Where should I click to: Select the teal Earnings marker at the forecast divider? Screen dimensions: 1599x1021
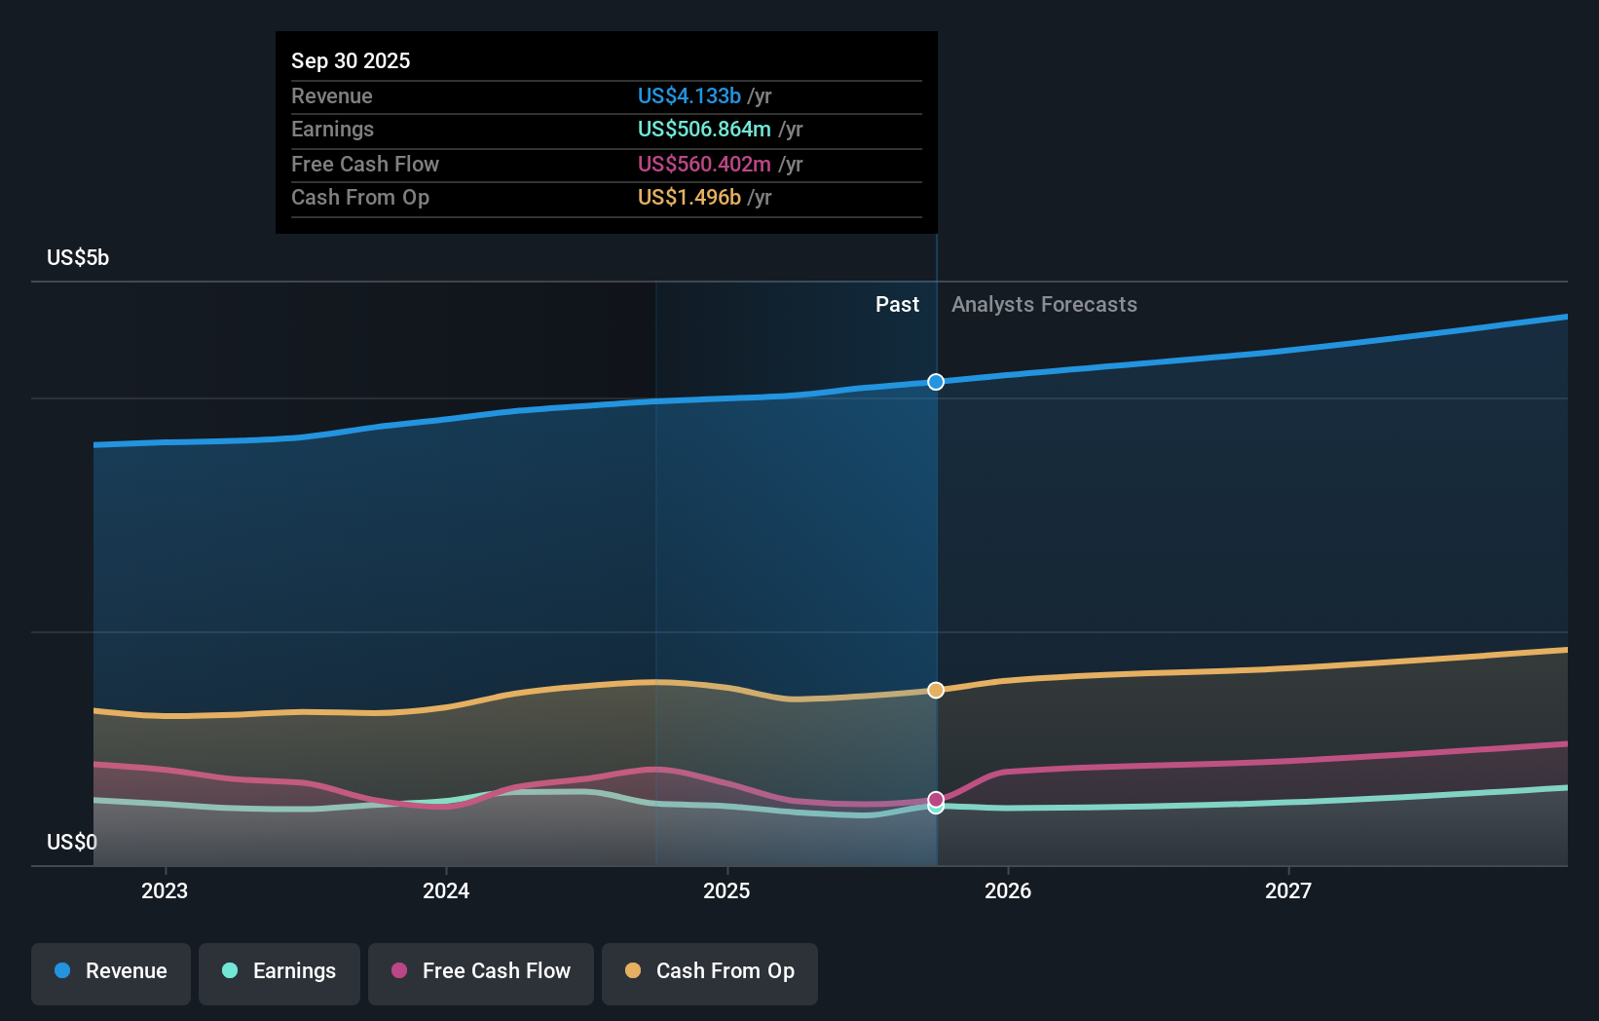click(x=936, y=807)
